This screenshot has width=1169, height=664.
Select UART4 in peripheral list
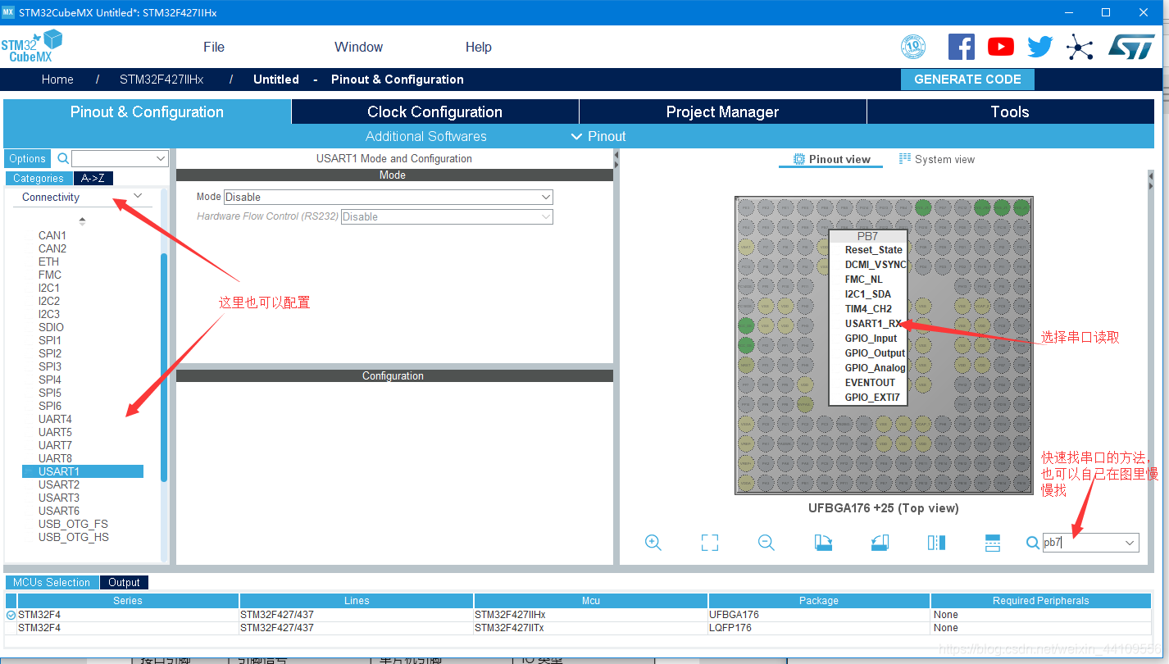(55, 419)
